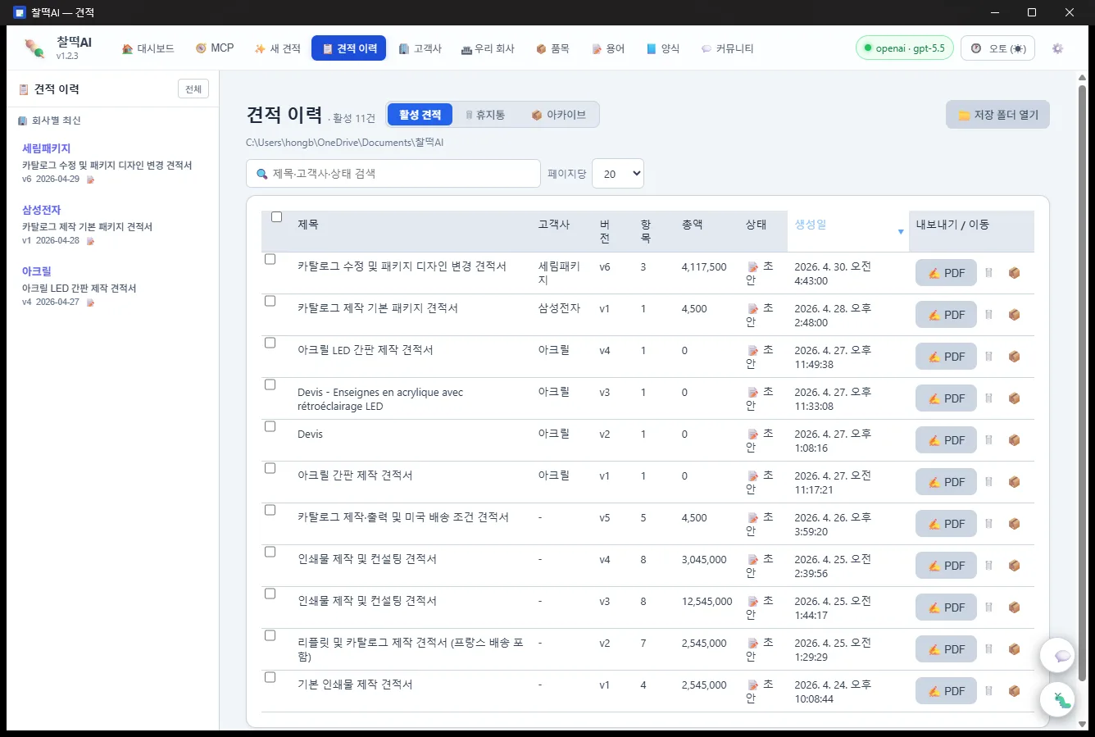Click the main vertical scrollbar thumb

[x=1082, y=381]
